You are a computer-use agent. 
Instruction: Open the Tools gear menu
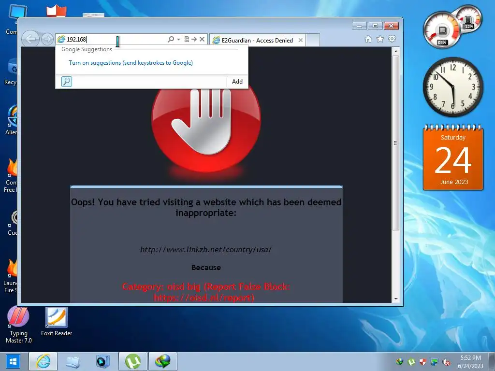[392, 39]
